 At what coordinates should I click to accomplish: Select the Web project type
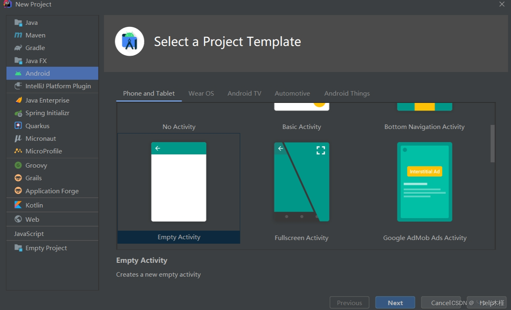click(x=32, y=219)
